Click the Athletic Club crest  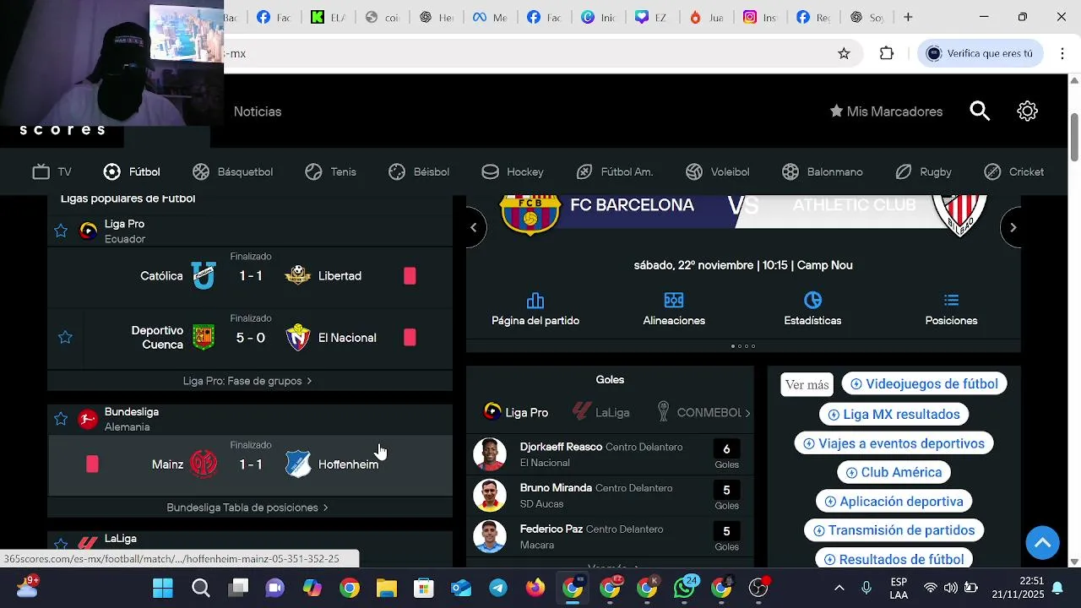click(x=960, y=216)
